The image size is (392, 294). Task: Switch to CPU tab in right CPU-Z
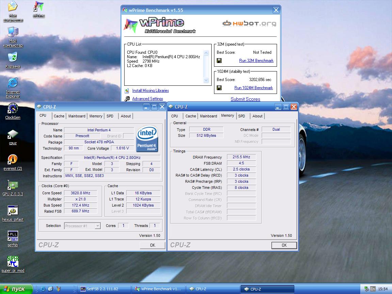tap(175, 116)
